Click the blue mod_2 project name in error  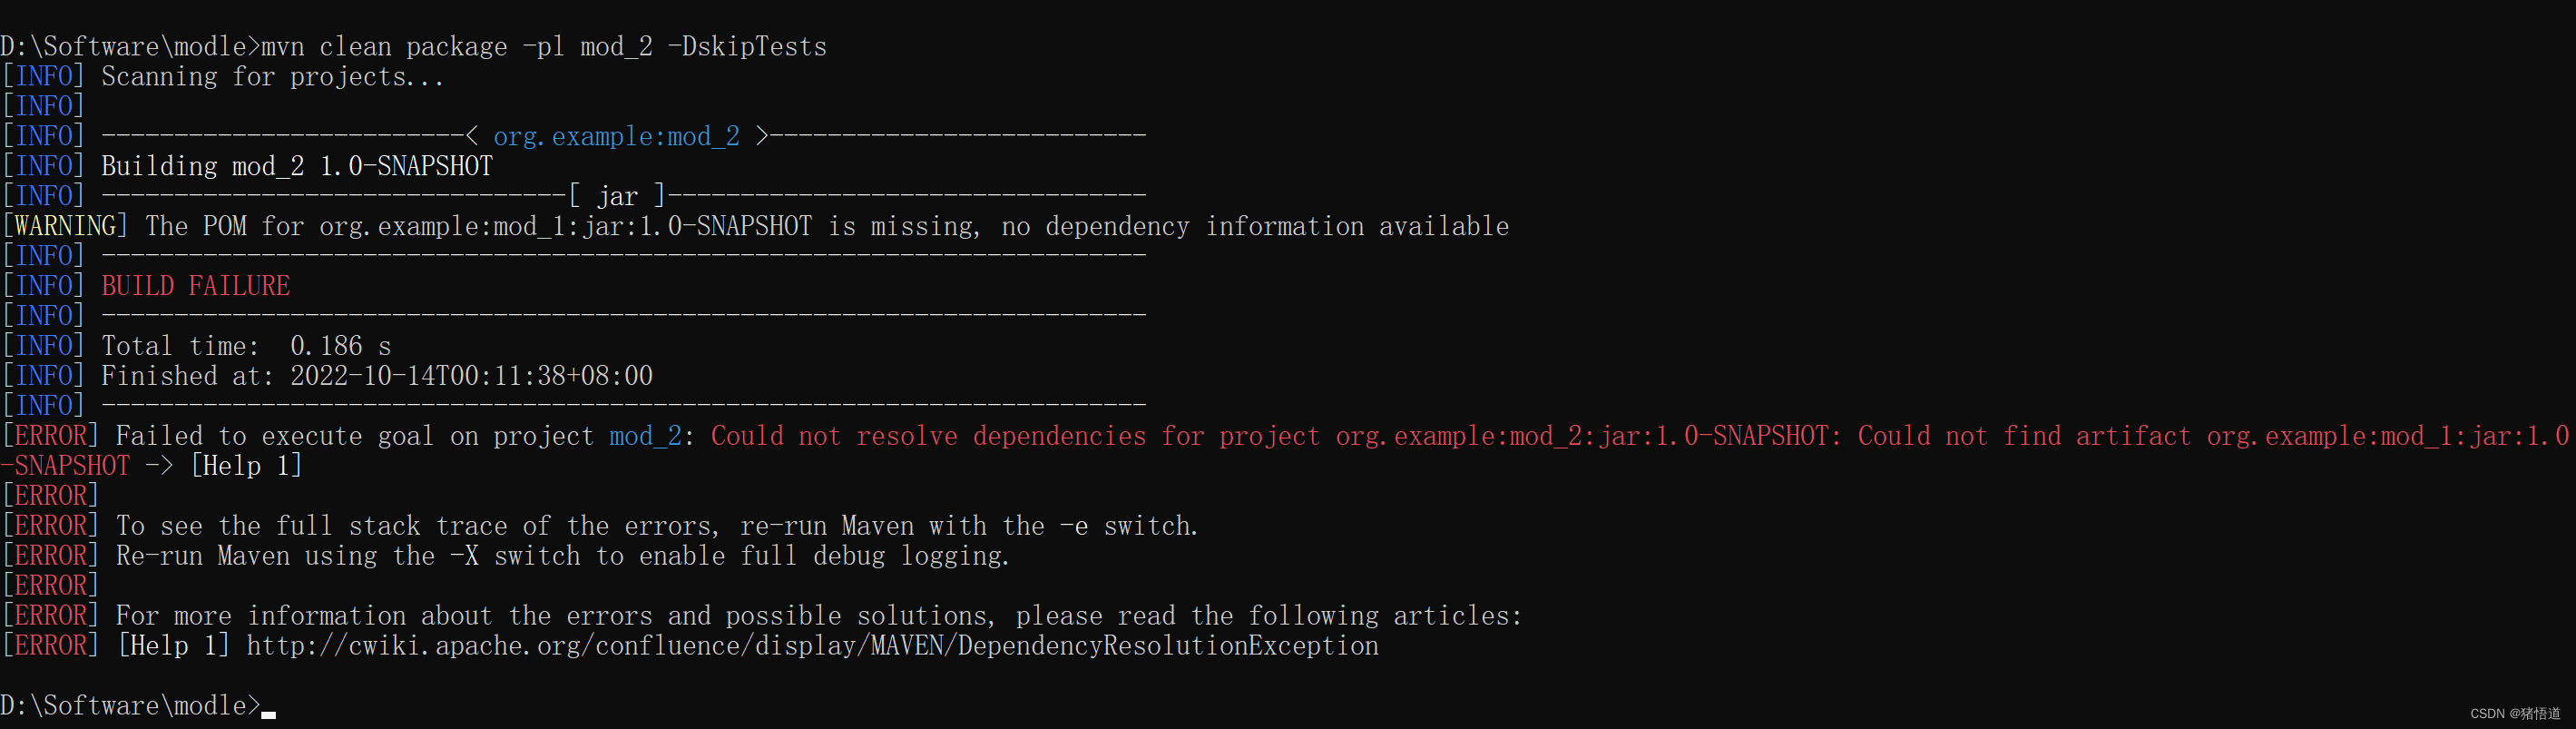tap(646, 437)
